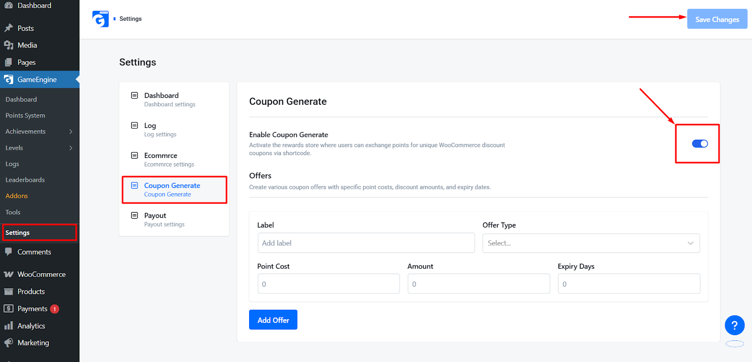Open the Logs submenu link
The image size is (752, 362).
click(12, 164)
